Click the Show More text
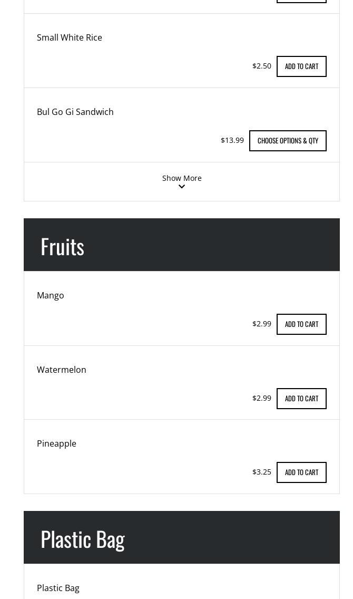This screenshot has height=599, width=353. point(182,178)
